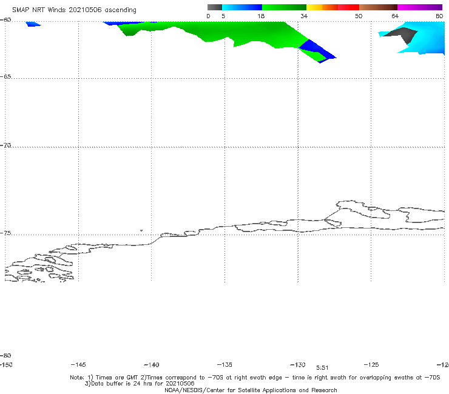
Task: Click the cyan-to-blue segment of the color bar
Action: click(x=242, y=7)
